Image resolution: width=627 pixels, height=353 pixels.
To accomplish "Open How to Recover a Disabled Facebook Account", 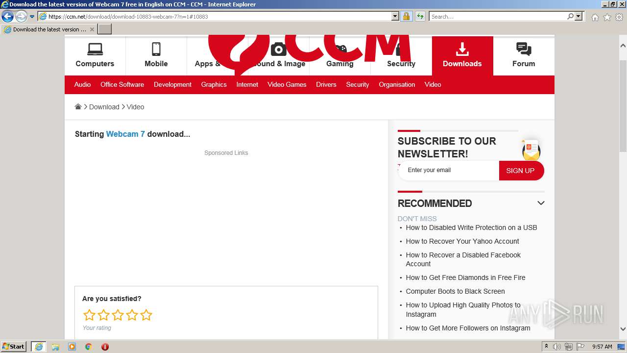I will click(463, 259).
